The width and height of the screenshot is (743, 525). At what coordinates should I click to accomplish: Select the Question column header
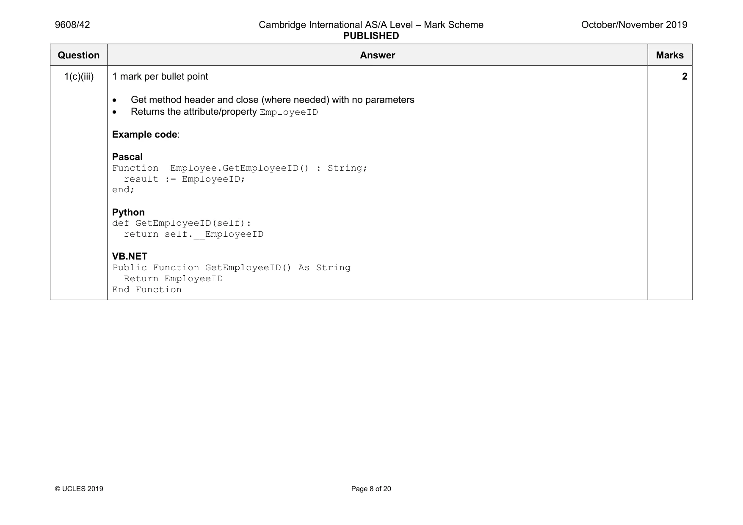pyautogui.click(x=79, y=55)
